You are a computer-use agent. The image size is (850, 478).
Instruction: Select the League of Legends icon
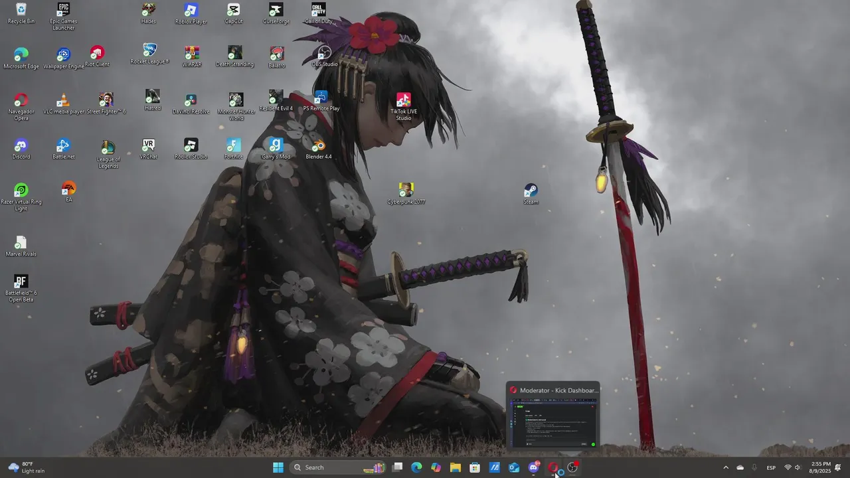pos(108,155)
